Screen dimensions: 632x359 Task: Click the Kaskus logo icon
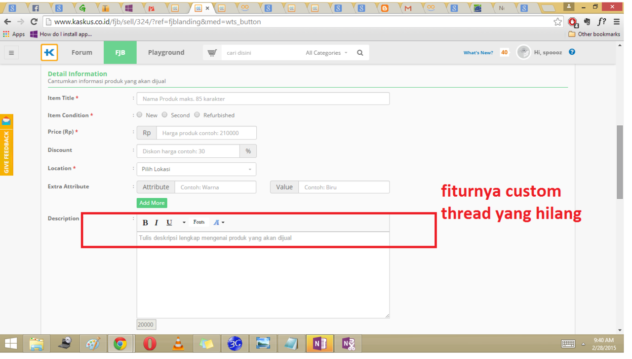tap(49, 53)
